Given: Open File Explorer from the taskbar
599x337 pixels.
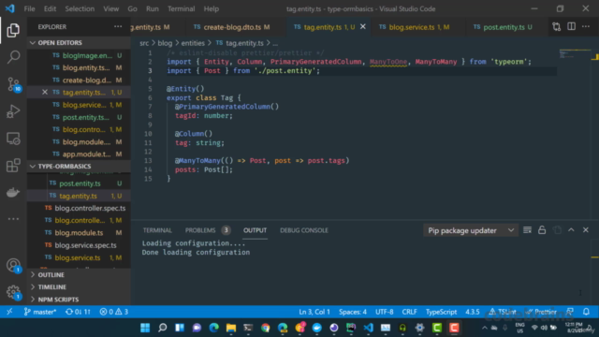Looking at the screenshot, I should click(231, 328).
